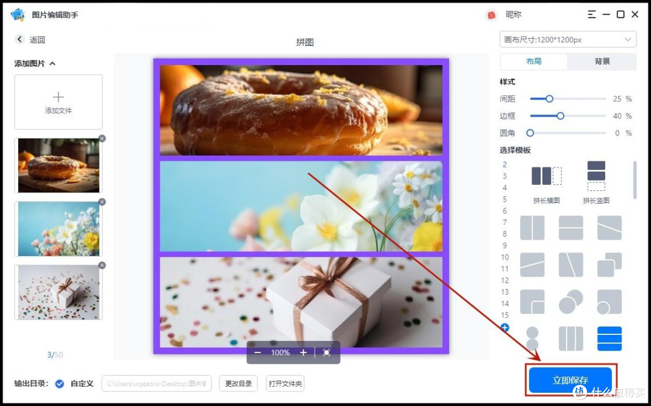Click the blue plus icon below number 15

pos(505,328)
